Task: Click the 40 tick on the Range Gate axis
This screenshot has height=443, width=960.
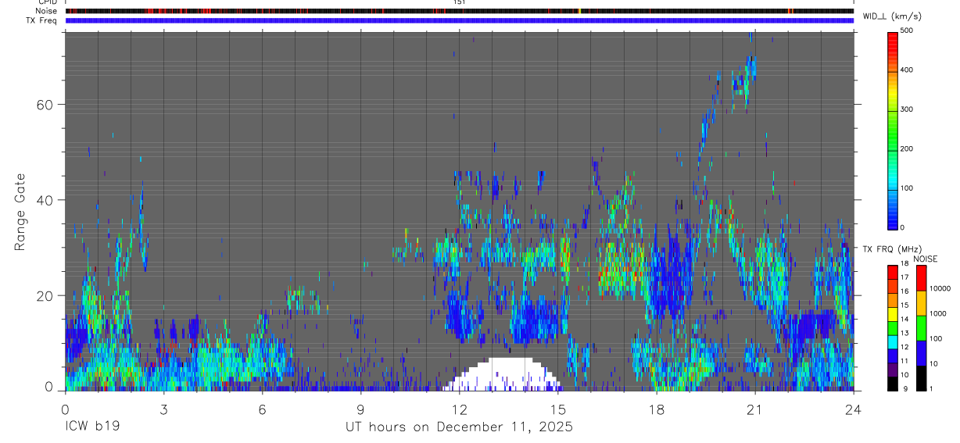Action: 45,200
